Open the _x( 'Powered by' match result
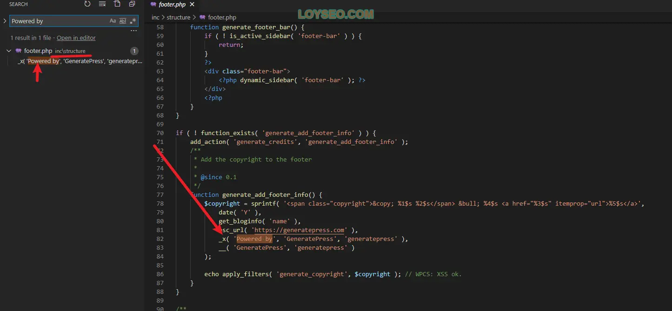The image size is (672, 311). [x=80, y=61]
